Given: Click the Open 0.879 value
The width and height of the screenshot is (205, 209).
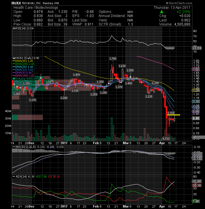Looking at the screenshot, I should pyautogui.click(x=38, y=12).
